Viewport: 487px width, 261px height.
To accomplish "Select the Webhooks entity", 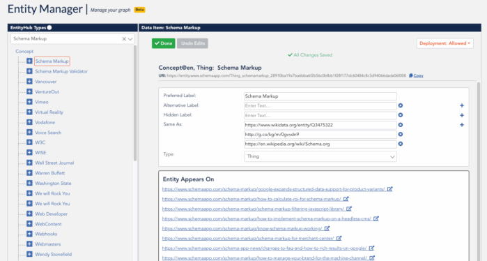I will (46, 234).
